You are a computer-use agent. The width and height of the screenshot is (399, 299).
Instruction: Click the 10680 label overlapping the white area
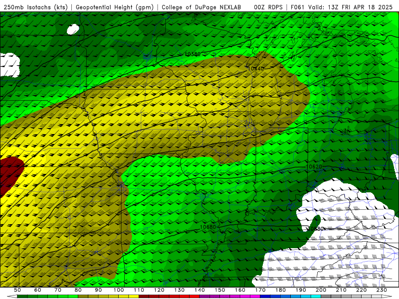[x=315, y=229]
